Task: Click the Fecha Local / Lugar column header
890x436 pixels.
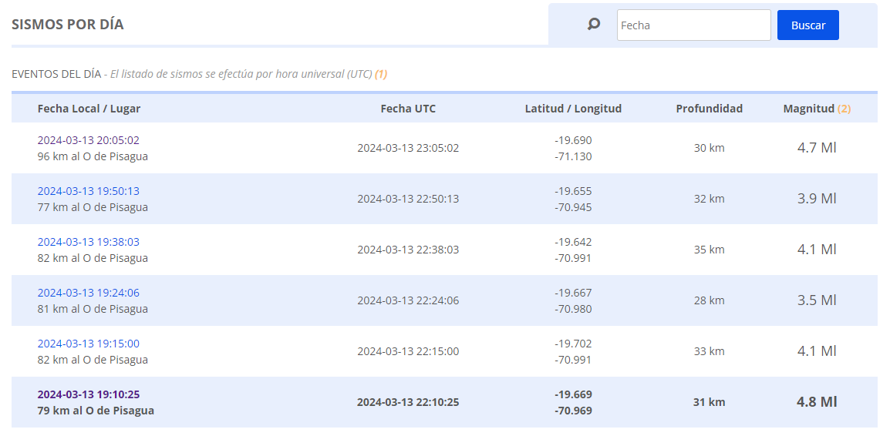Action: (x=89, y=109)
